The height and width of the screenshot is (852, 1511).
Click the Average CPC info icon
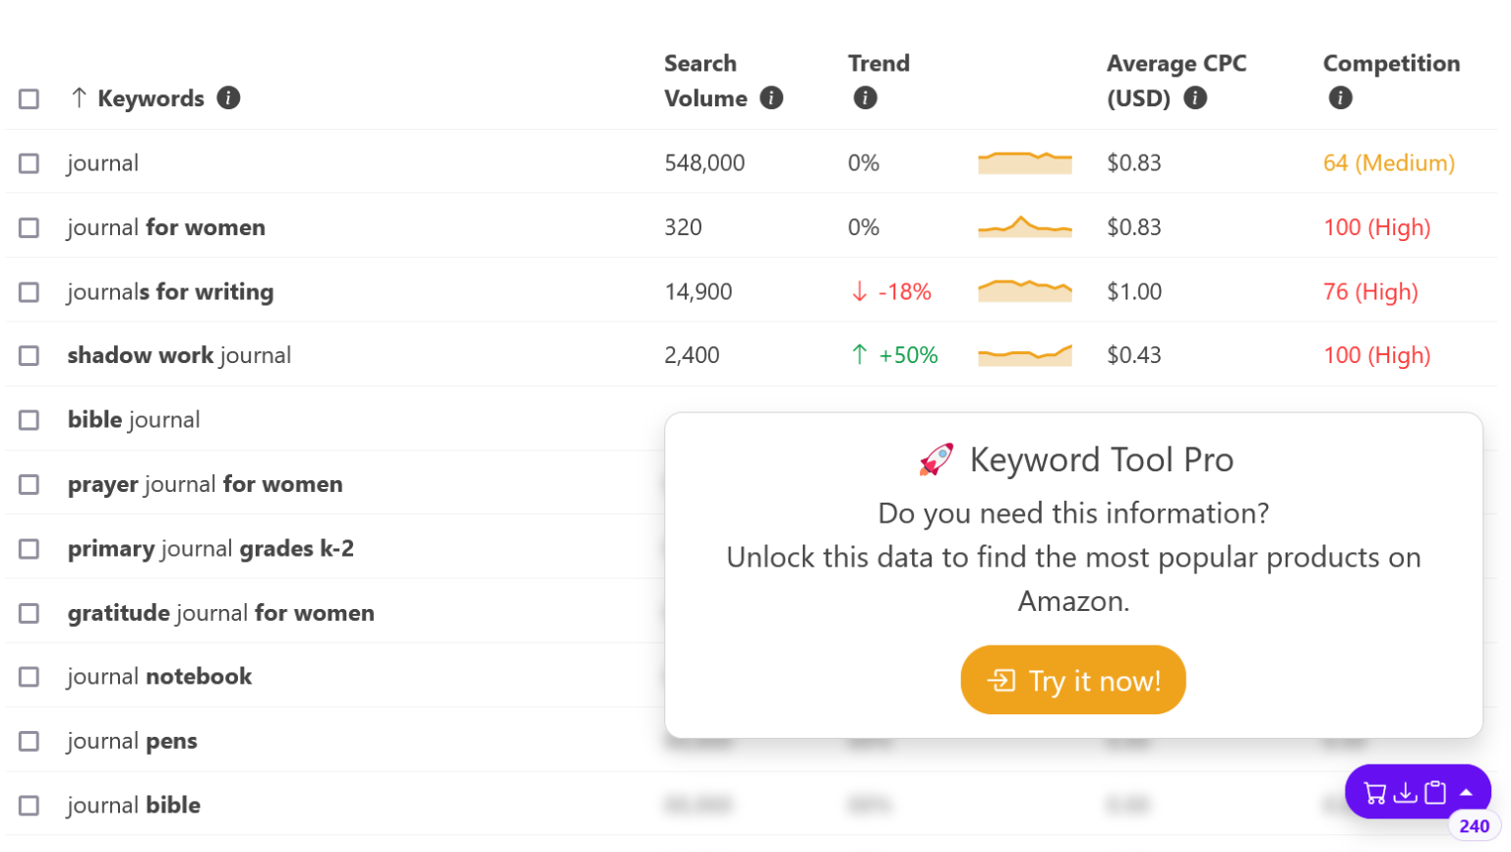(1196, 98)
